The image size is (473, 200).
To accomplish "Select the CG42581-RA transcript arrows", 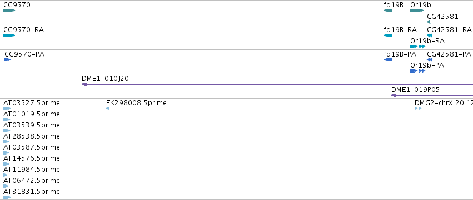I will pos(429,35).
